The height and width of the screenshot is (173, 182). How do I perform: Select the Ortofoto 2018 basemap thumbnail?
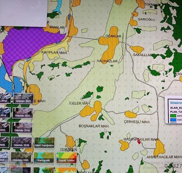pos(22,128)
